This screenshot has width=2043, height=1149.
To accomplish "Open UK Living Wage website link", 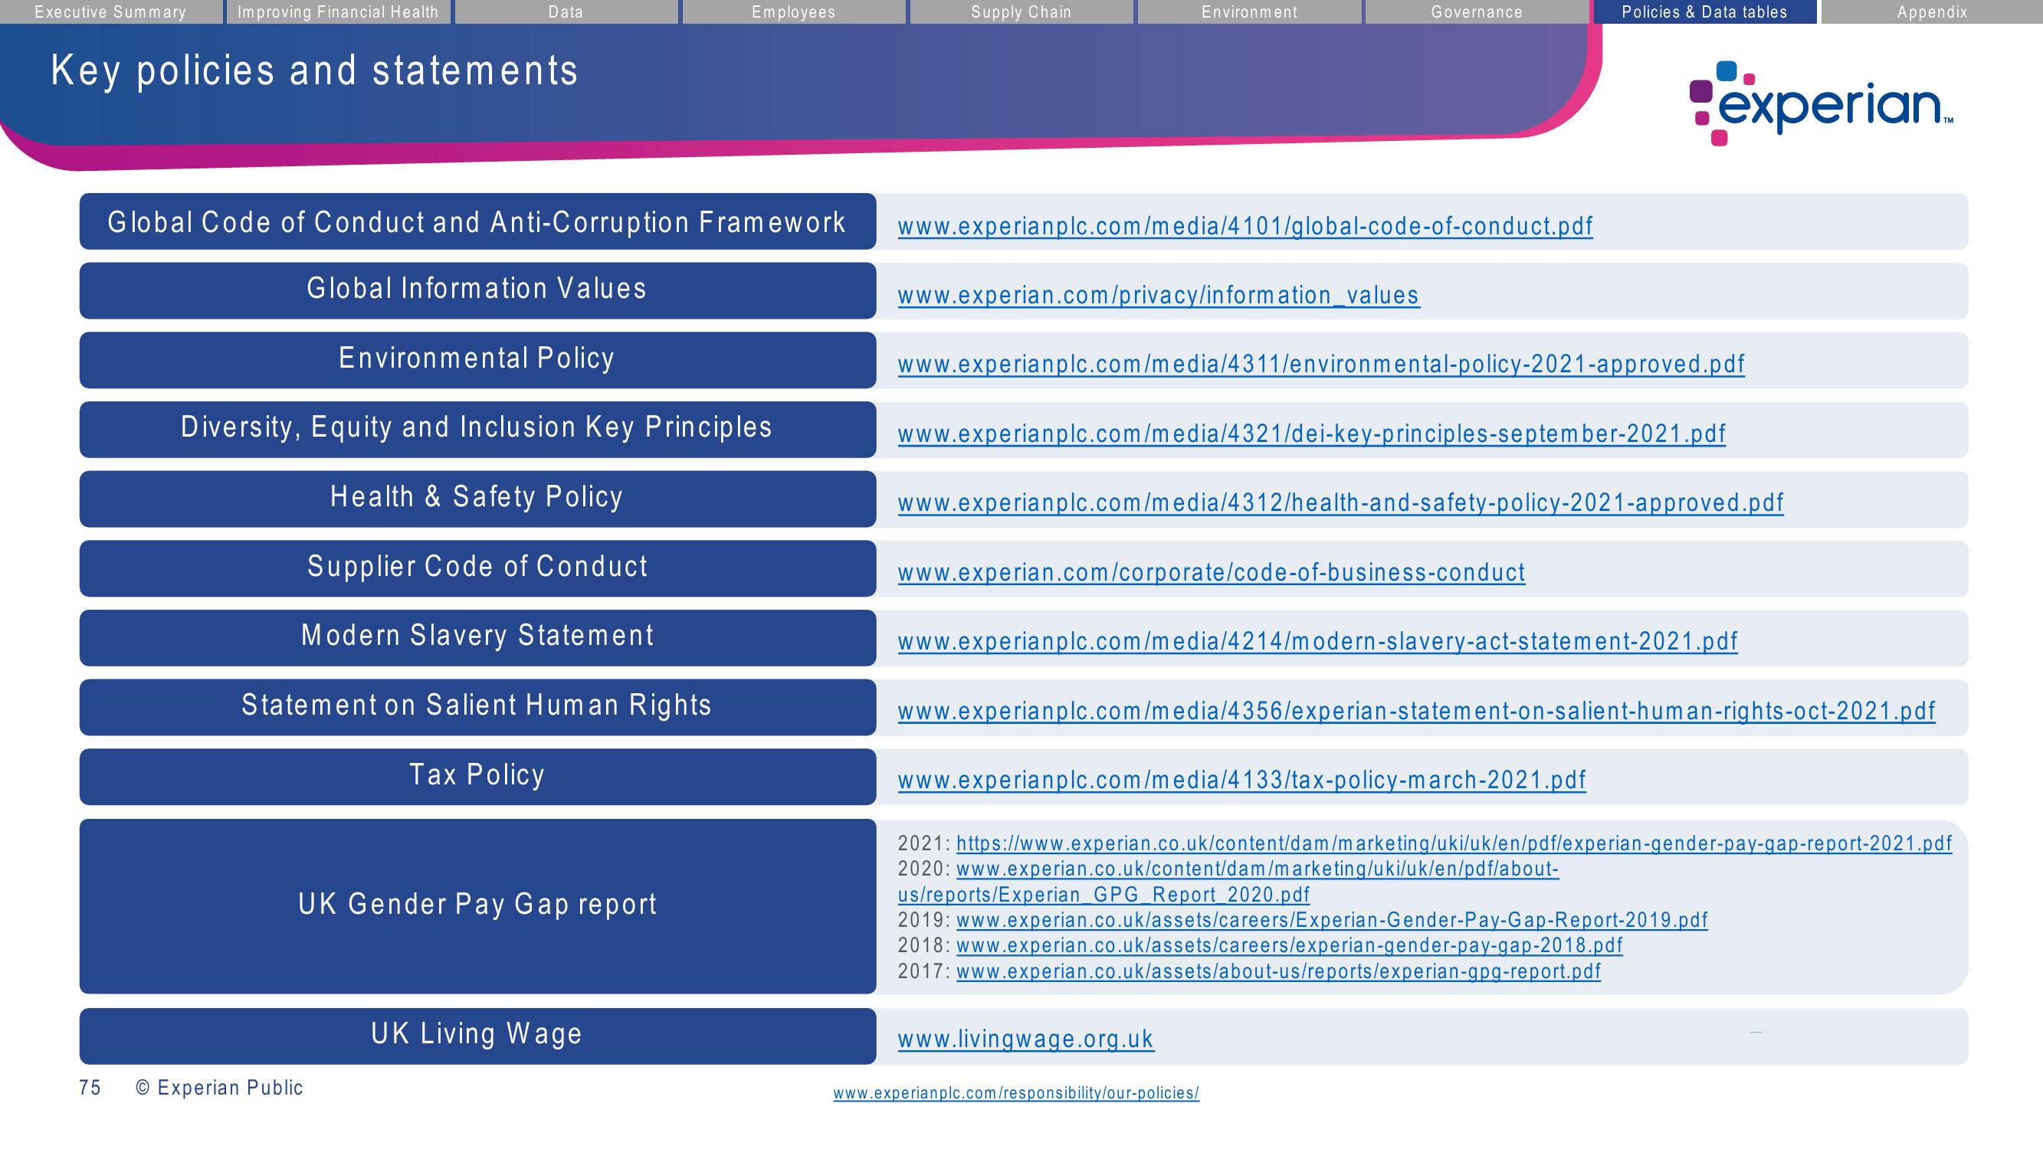I will point(1018,1039).
